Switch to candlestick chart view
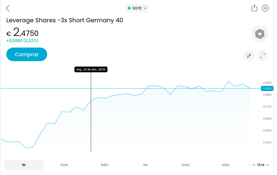 [249, 56]
